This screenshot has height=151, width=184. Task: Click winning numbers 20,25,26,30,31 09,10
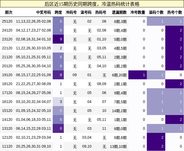33,146
